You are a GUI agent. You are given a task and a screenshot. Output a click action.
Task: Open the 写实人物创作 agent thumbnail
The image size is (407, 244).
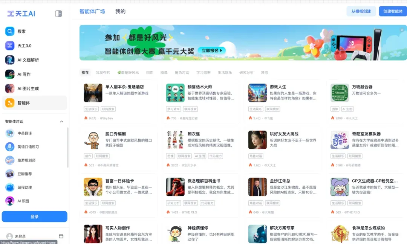pyautogui.click(x=93, y=234)
